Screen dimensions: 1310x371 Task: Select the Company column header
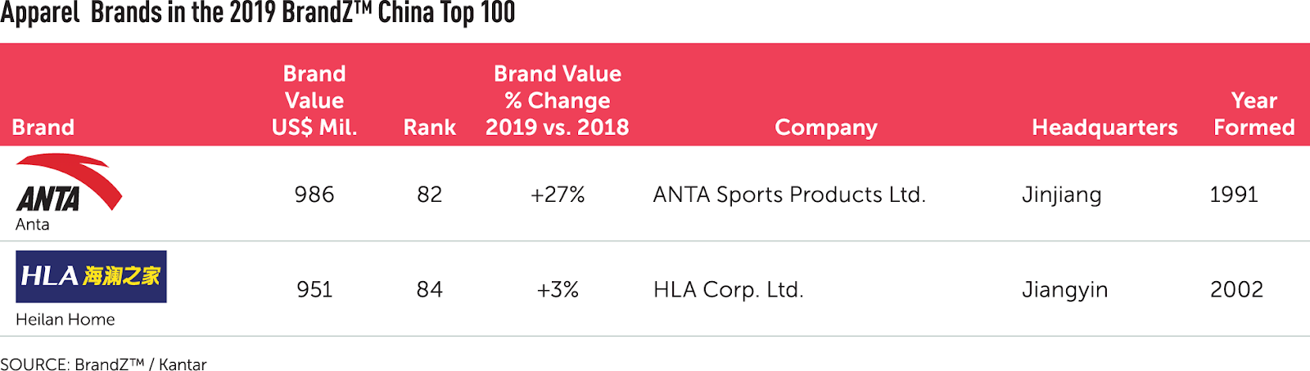tap(826, 128)
